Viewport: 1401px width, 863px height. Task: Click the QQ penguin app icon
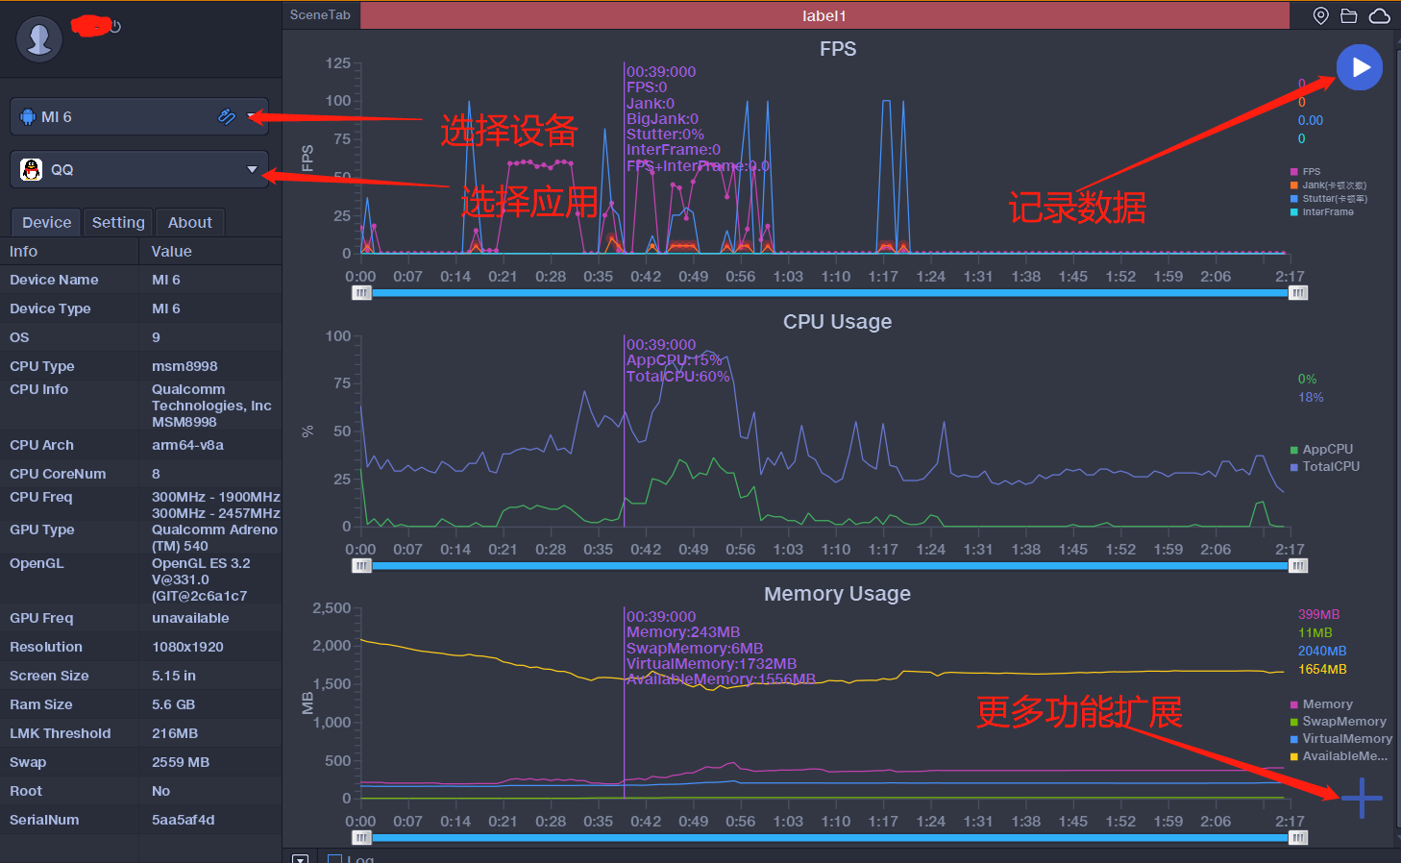(x=32, y=169)
